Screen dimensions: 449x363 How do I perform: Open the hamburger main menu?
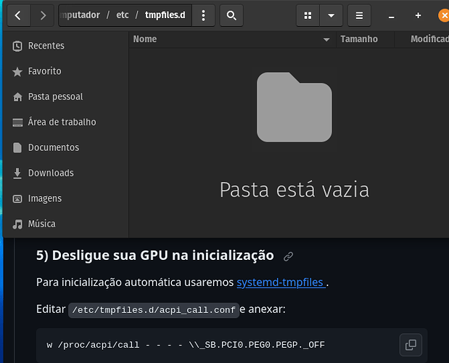[359, 15]
